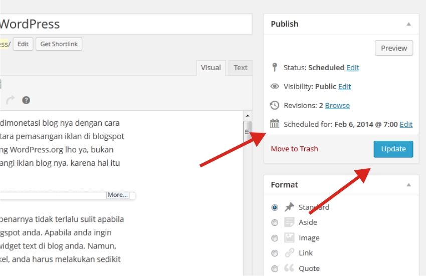Edit the scheduled date link
Image resolution: width=426 pixels, height=276 pixels.
[406, 124]
